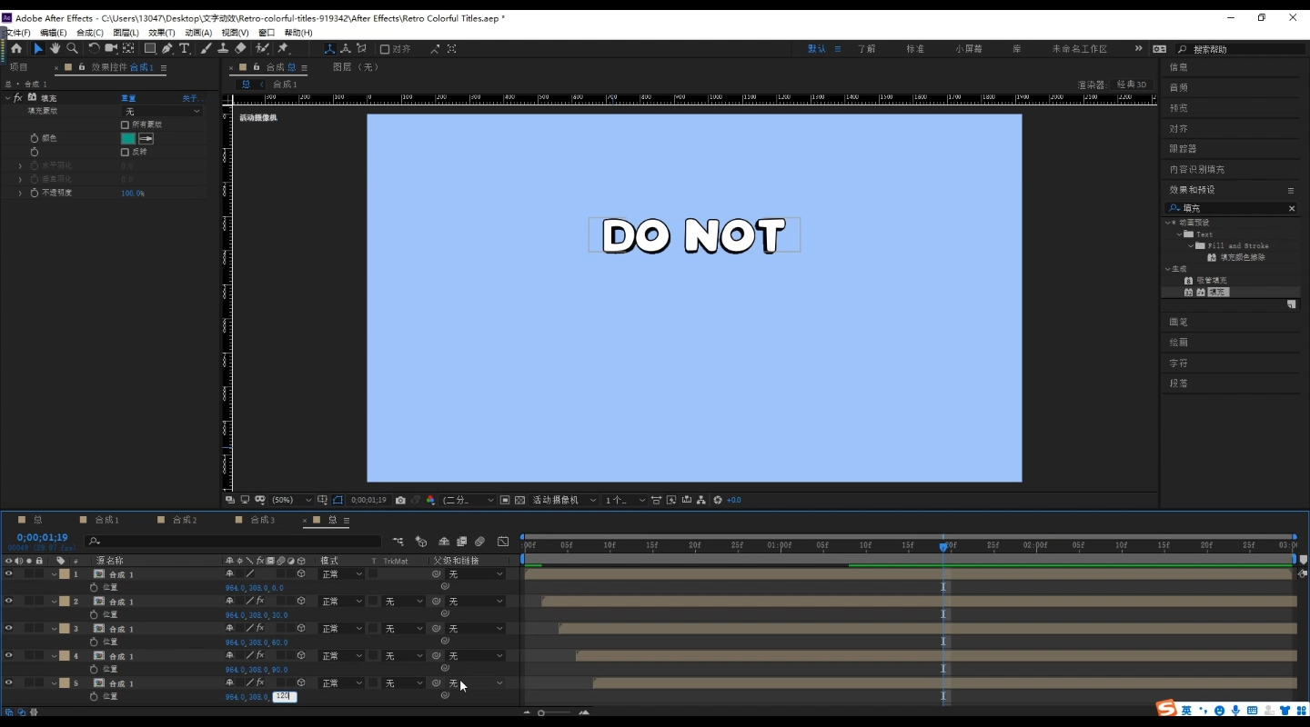Screen dimensions: 1310x727
Task: Open the 效果(T) menu
Action: click(x=162, y=33)
